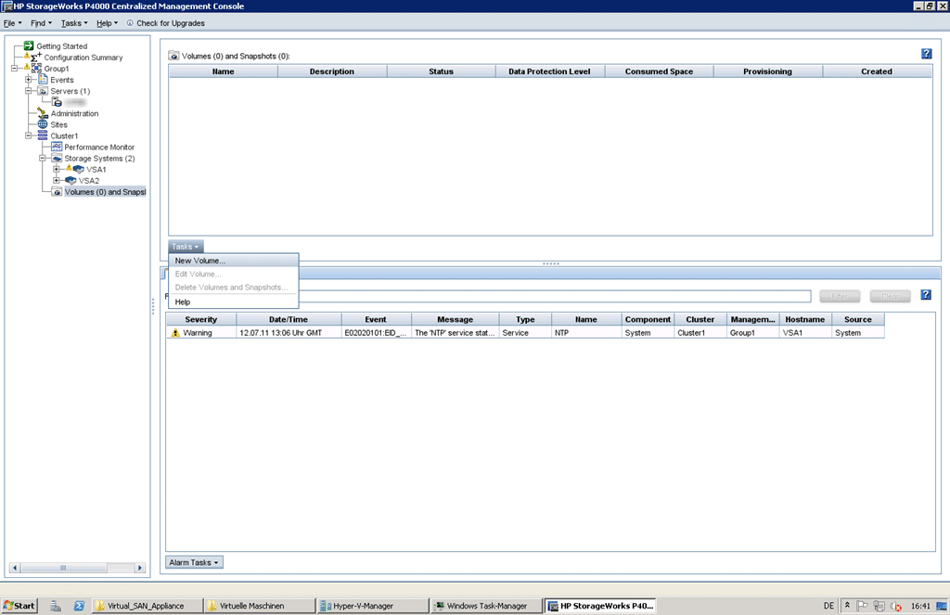
Task: Expand the VSA2 tree node
Action: (x=57, y=181)
